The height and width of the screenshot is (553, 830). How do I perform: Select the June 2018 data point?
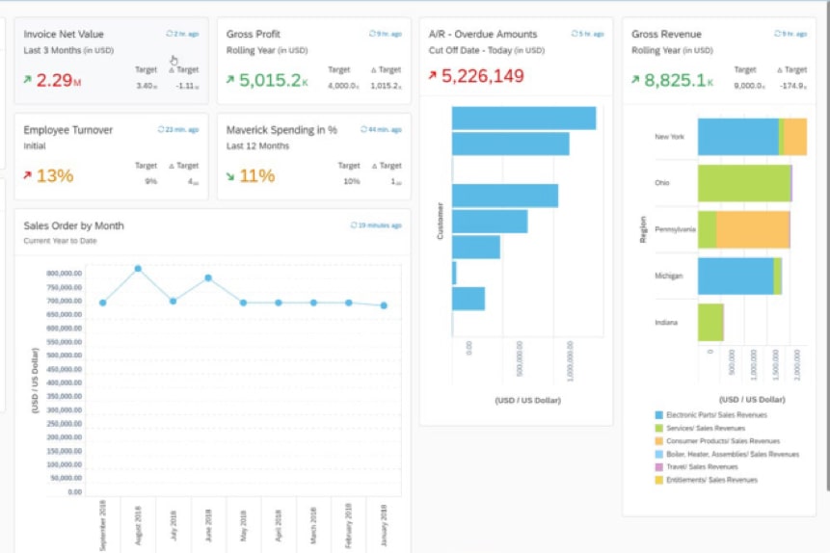208,278
